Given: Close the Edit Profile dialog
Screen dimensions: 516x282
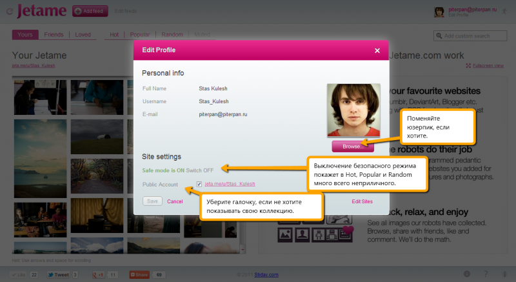Looking at the screenshot, I should [377, 50].
